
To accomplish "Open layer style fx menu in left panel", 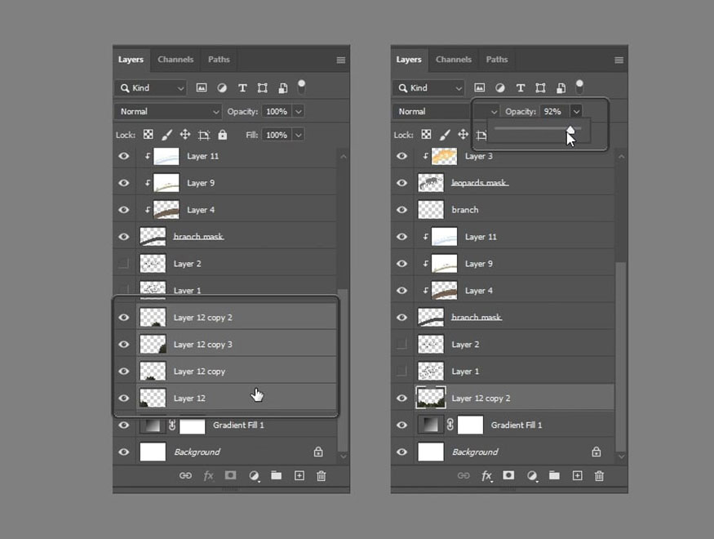I will pyautogui.click(x=209, y=476).
